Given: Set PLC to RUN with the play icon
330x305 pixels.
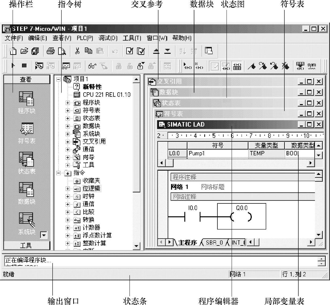Looking at the screenshot, I should coord(13,66).
